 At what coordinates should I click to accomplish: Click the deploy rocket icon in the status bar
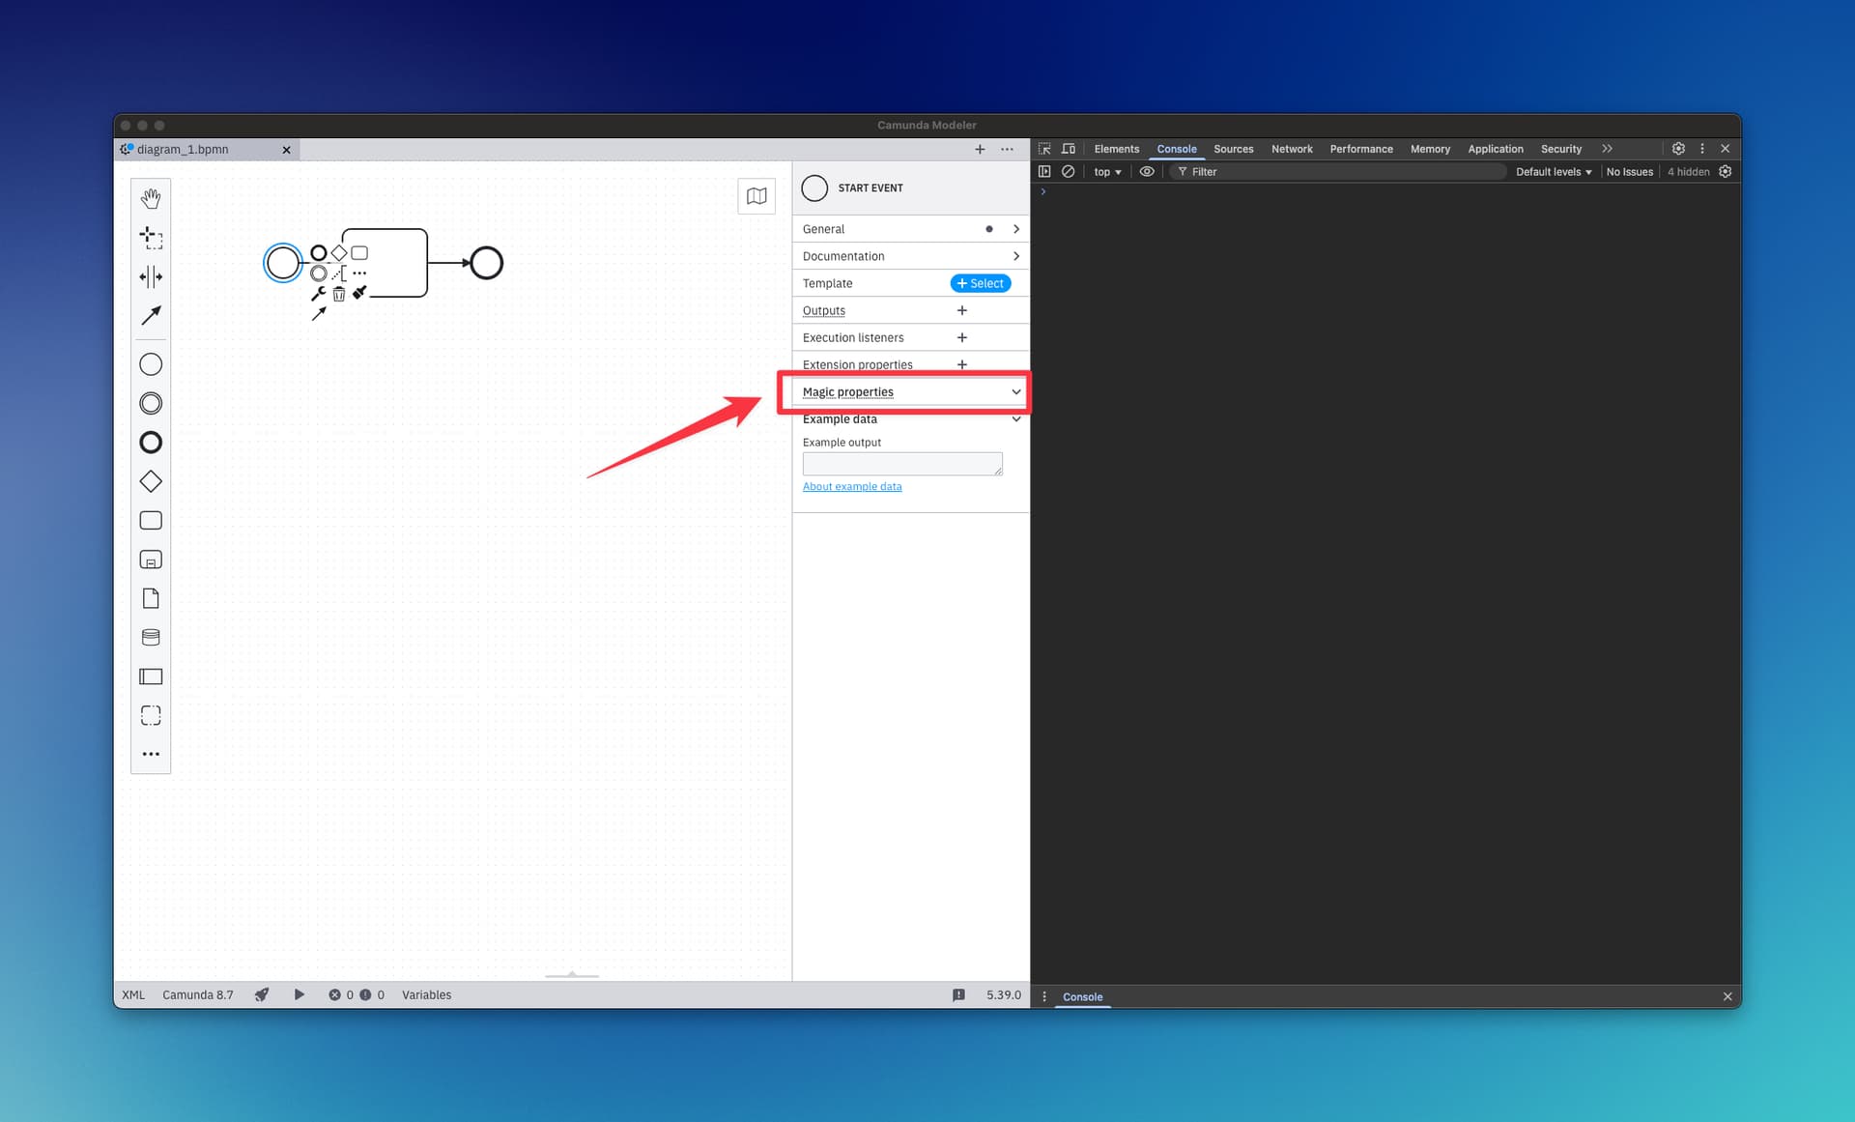(x=262, y=994)
